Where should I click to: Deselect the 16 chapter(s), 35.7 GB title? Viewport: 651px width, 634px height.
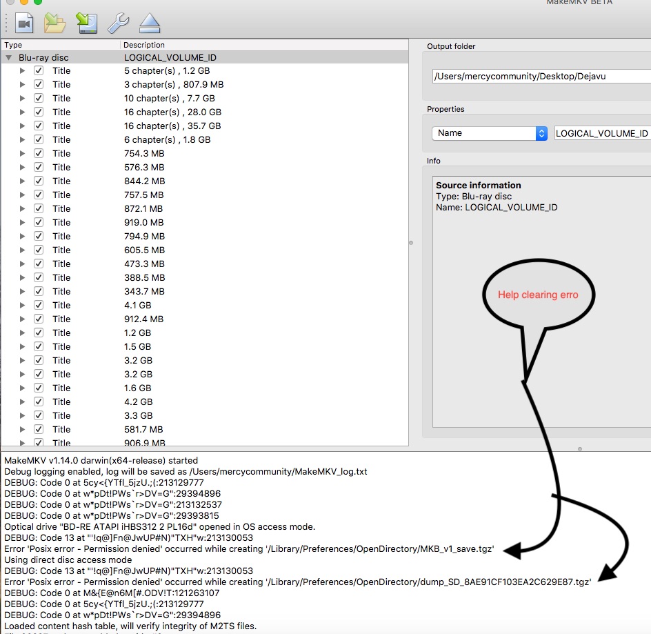39,126
